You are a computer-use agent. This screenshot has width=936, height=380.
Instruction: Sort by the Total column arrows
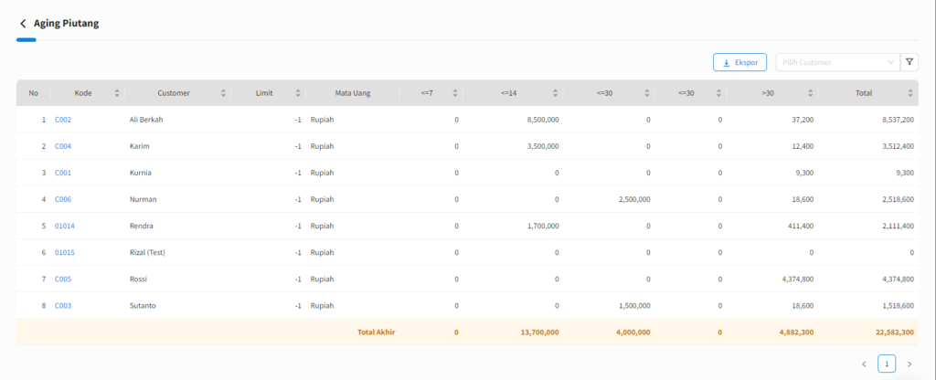910,93
